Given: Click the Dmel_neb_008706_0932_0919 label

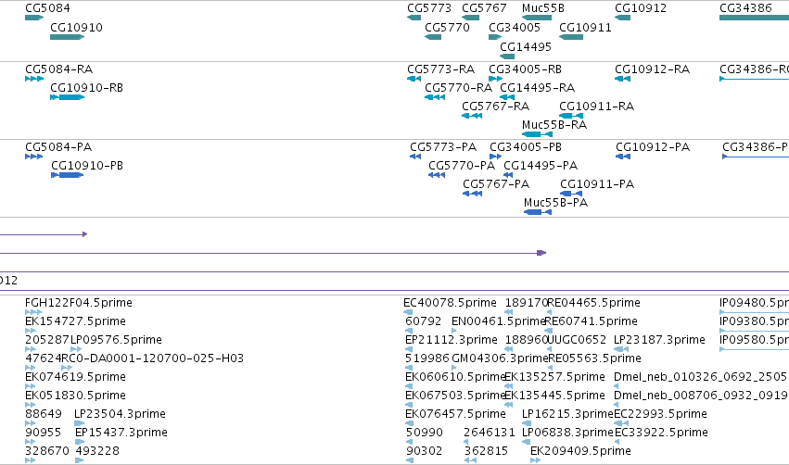Looking at the screenshot, I should tap(700, 396).
